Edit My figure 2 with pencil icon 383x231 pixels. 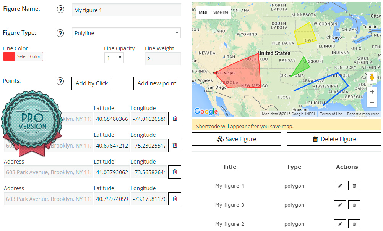(340, 224)
